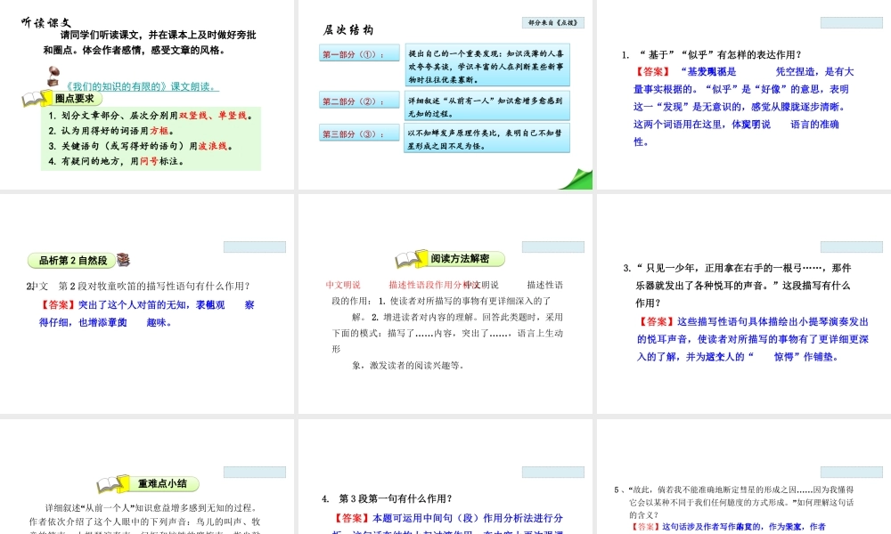Select the slide asking about “基于”“似乎”

click(744, 94)
